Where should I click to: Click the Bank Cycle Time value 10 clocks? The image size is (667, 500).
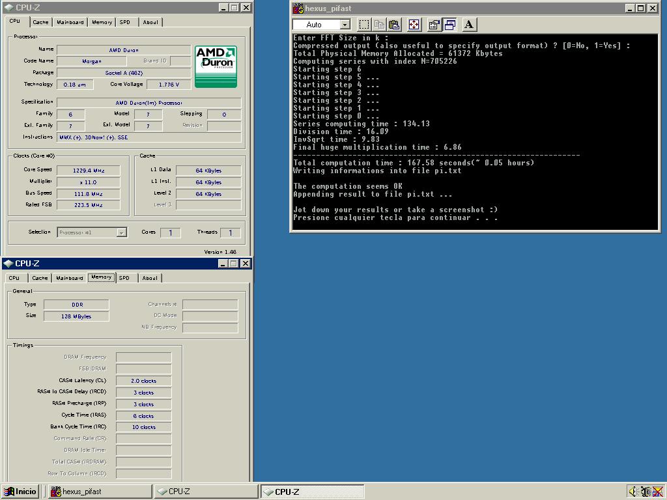tap(144, 427)
